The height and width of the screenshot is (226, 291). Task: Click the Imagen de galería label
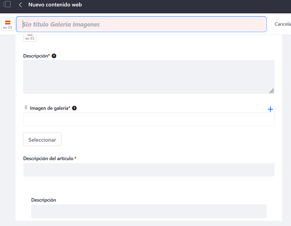tap(49, 108)
